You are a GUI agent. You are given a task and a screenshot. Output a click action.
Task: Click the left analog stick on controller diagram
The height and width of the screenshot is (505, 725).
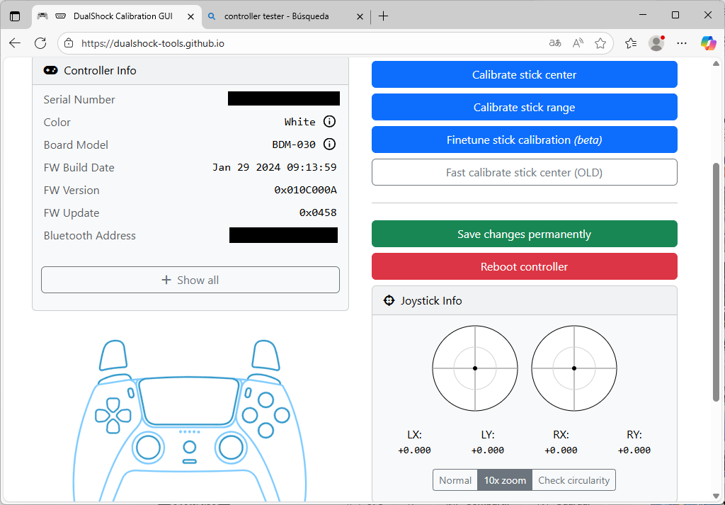(149, 447)
